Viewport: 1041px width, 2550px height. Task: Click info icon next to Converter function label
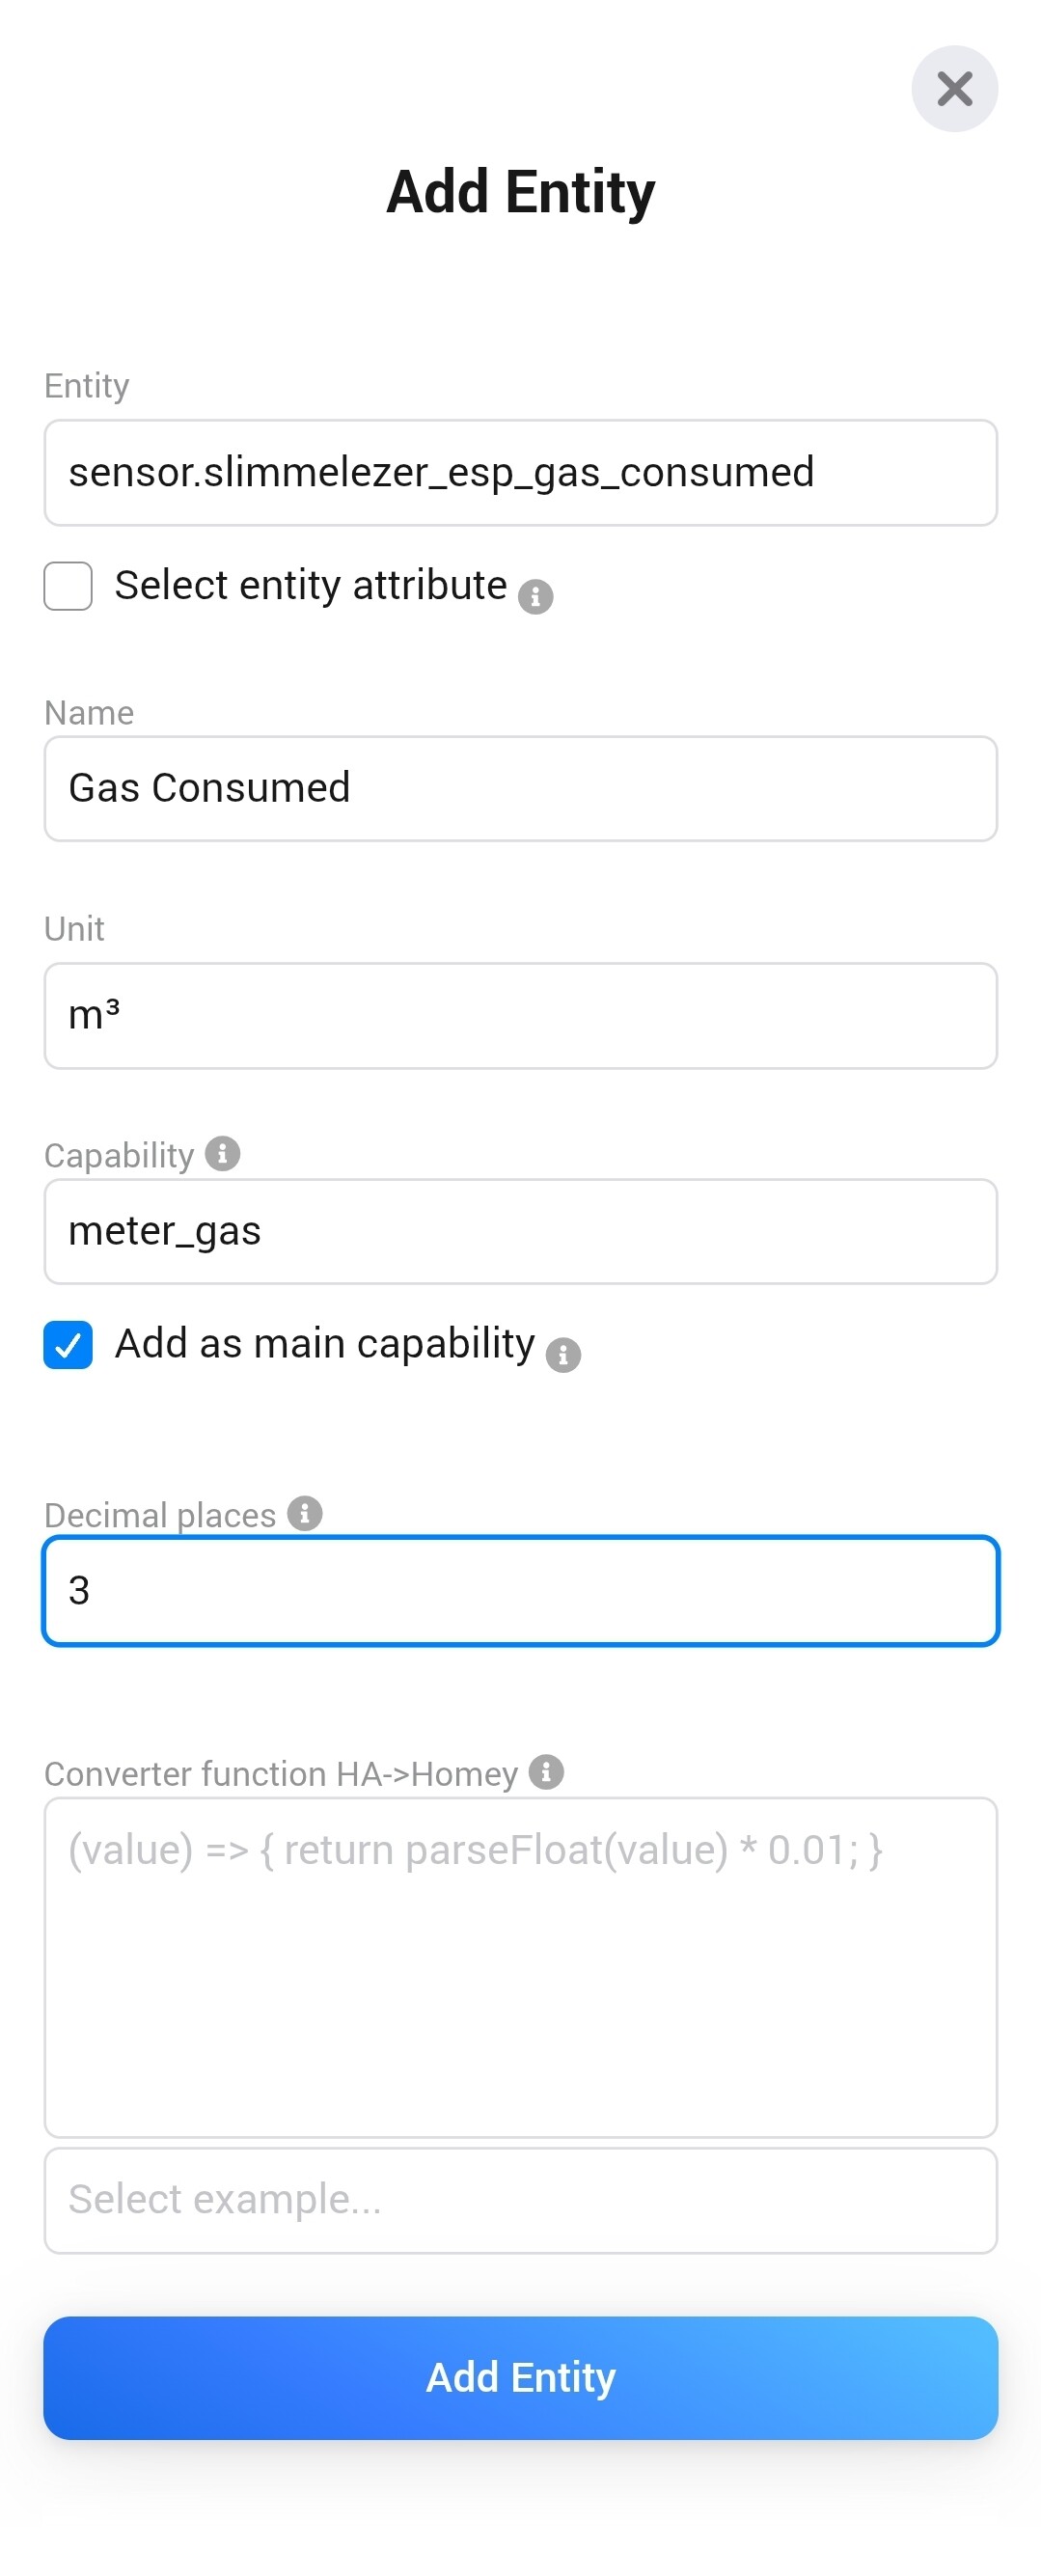[x=546, y=1772]
